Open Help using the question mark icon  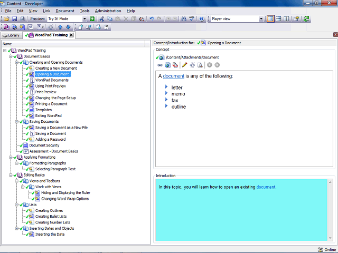click(202, 19)
